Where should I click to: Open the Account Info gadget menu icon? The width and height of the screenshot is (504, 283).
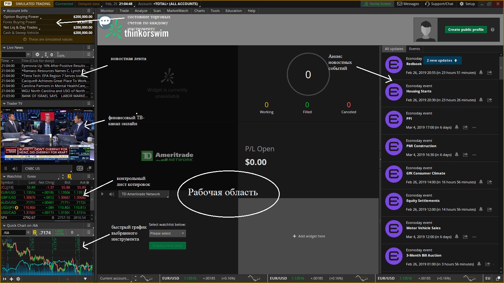point(89,10)
